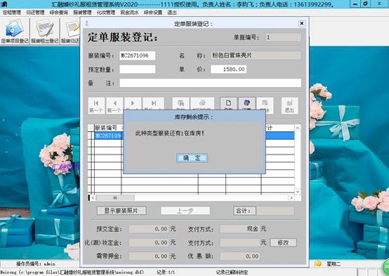389x276 pixels.
Task: Click the 需带押金 amount field
Action: tap(149, 256)
